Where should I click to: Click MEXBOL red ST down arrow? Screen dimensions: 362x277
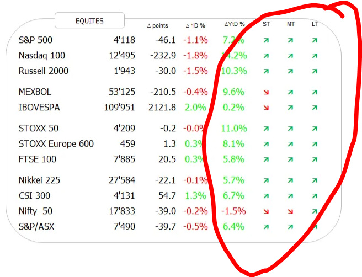click(266, 92)
